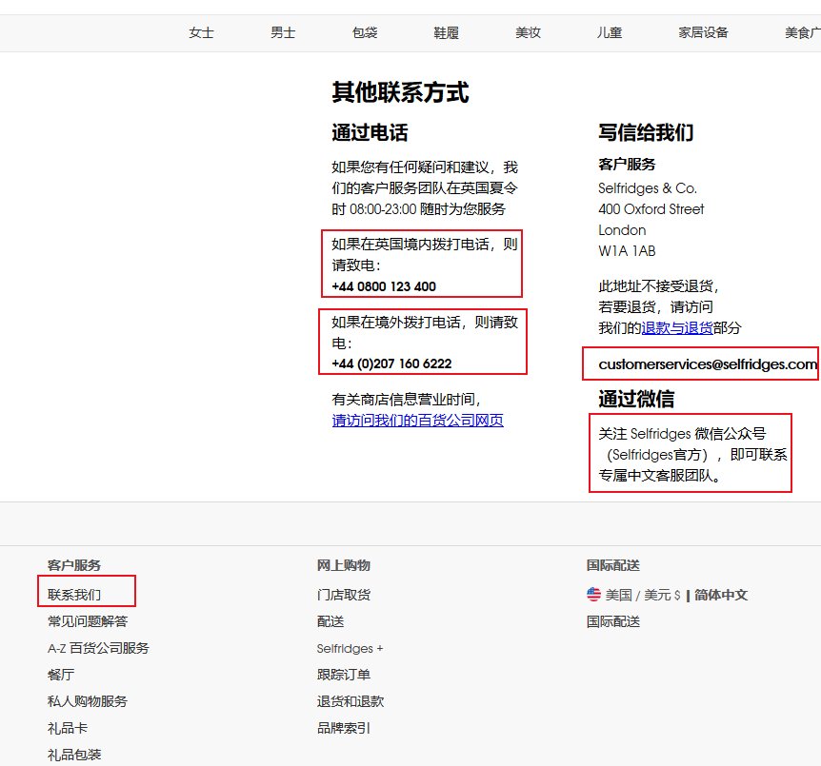The height and width of the screenshot is (766, 821).
Task: Select the 儿童 navigation item
Action: point(610,33)
